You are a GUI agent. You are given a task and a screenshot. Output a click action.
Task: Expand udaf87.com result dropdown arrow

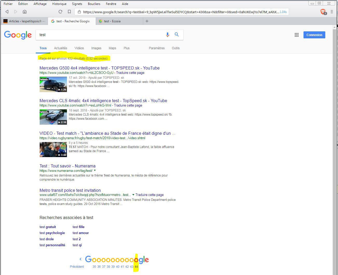133,195
